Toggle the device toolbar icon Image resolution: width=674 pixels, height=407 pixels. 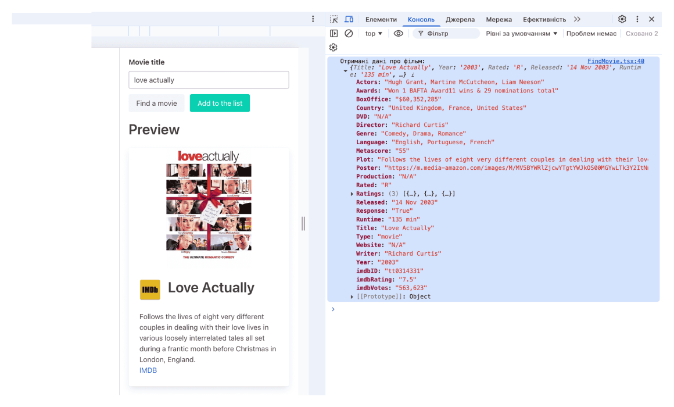coord(349,19)
